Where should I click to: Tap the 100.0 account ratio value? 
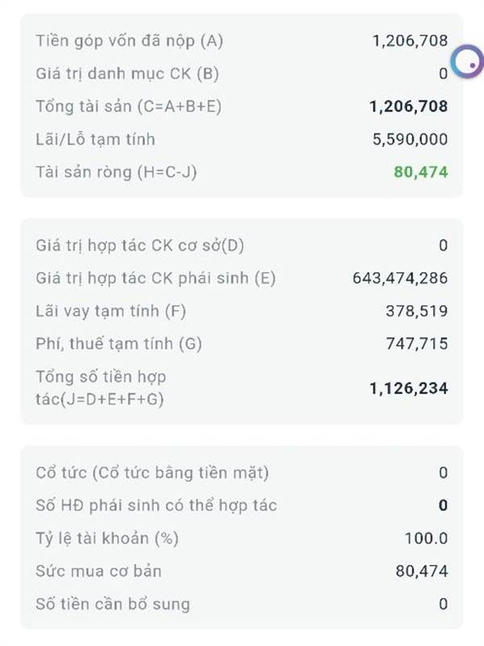click(426, 539)
